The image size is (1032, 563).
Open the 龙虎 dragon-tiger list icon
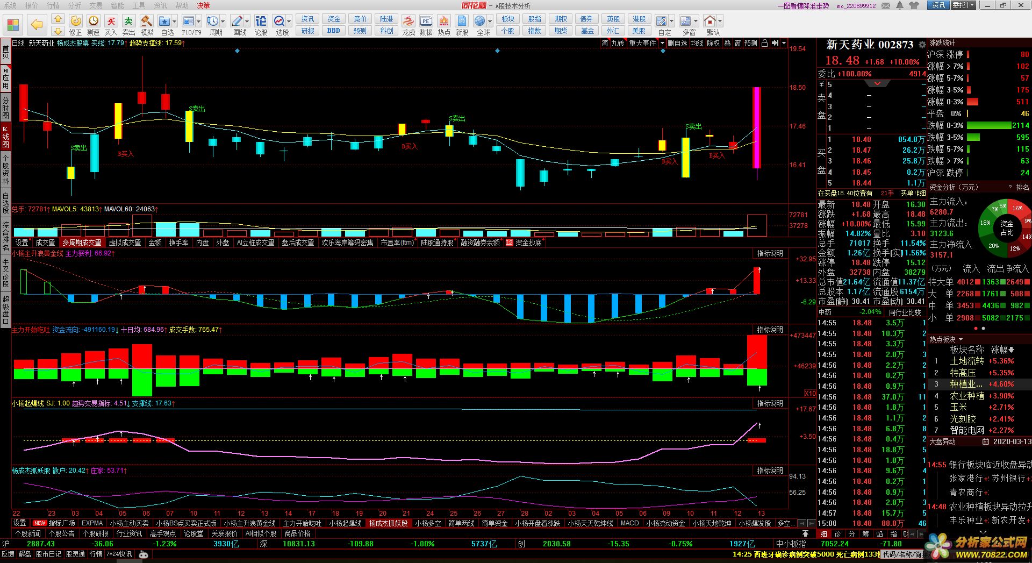pyautogui.click(x=408, y=21)
